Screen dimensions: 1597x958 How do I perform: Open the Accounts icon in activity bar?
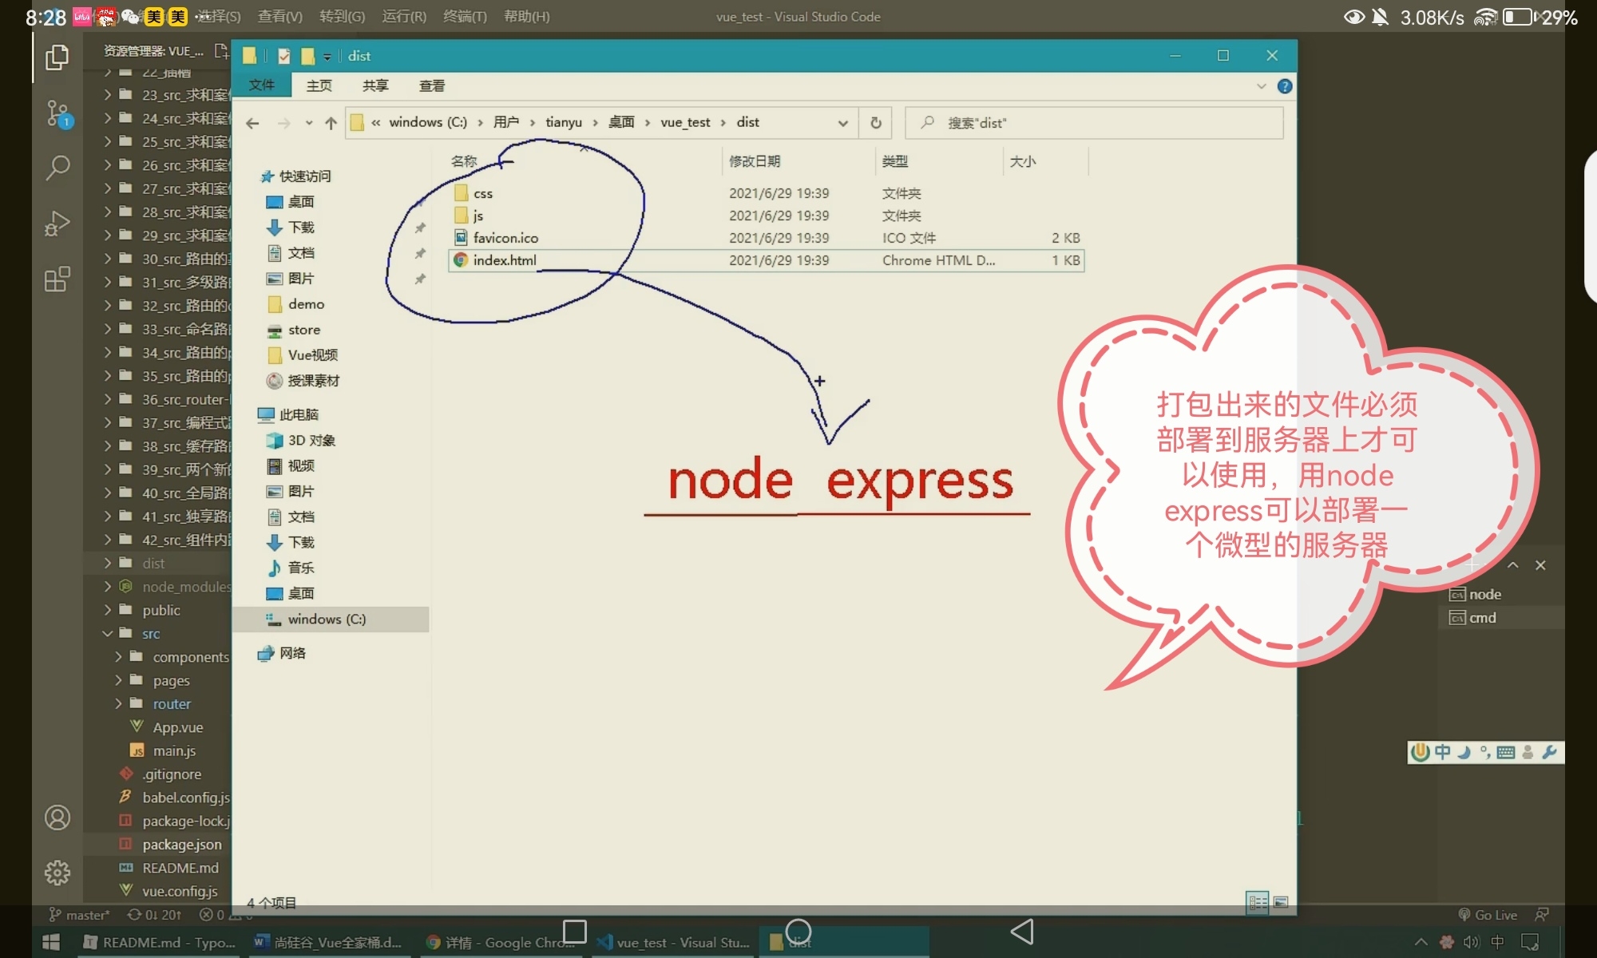point(57,817)
